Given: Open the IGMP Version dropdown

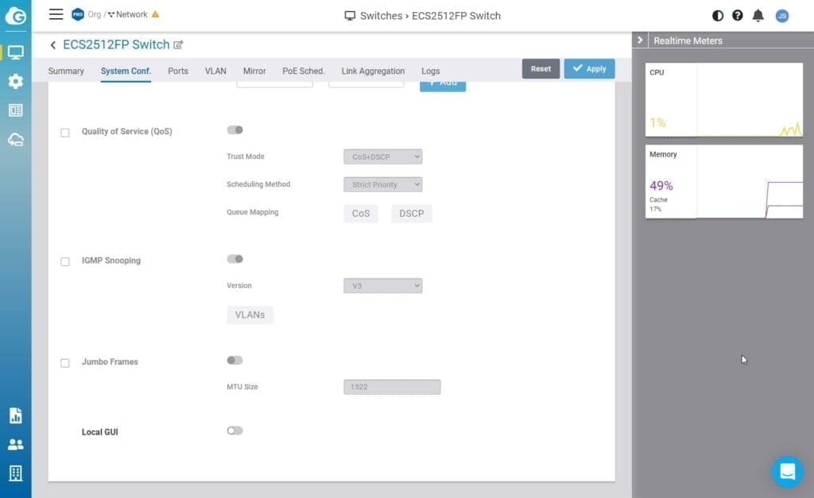Looking at the screenshot, I should click(382, 286).
